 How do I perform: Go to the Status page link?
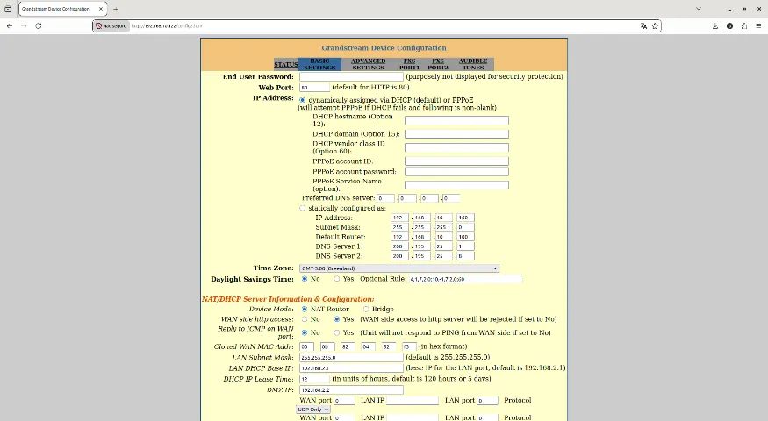coord(285,64)
